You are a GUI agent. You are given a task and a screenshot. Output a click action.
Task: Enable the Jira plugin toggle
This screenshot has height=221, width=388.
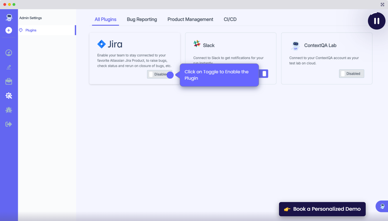pyautogui.click(x=159, y=74)
